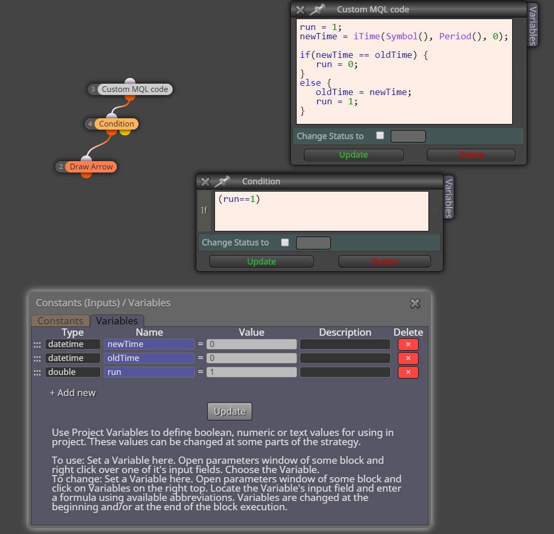Click value field of newTime variable
This screenshot has height=534, width=554.
tap(252, 344)
